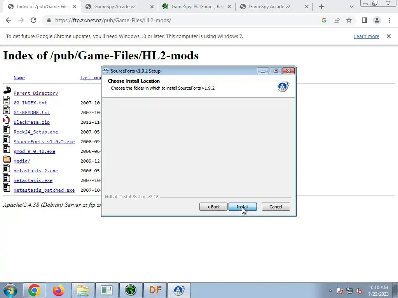
Task: Open the tab search dropdown arrow
Action: 351,7
